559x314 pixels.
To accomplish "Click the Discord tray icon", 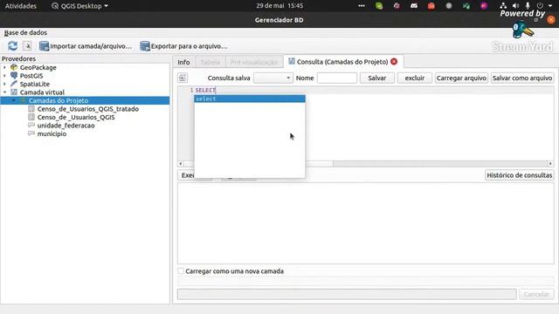I will pos(414,6).
